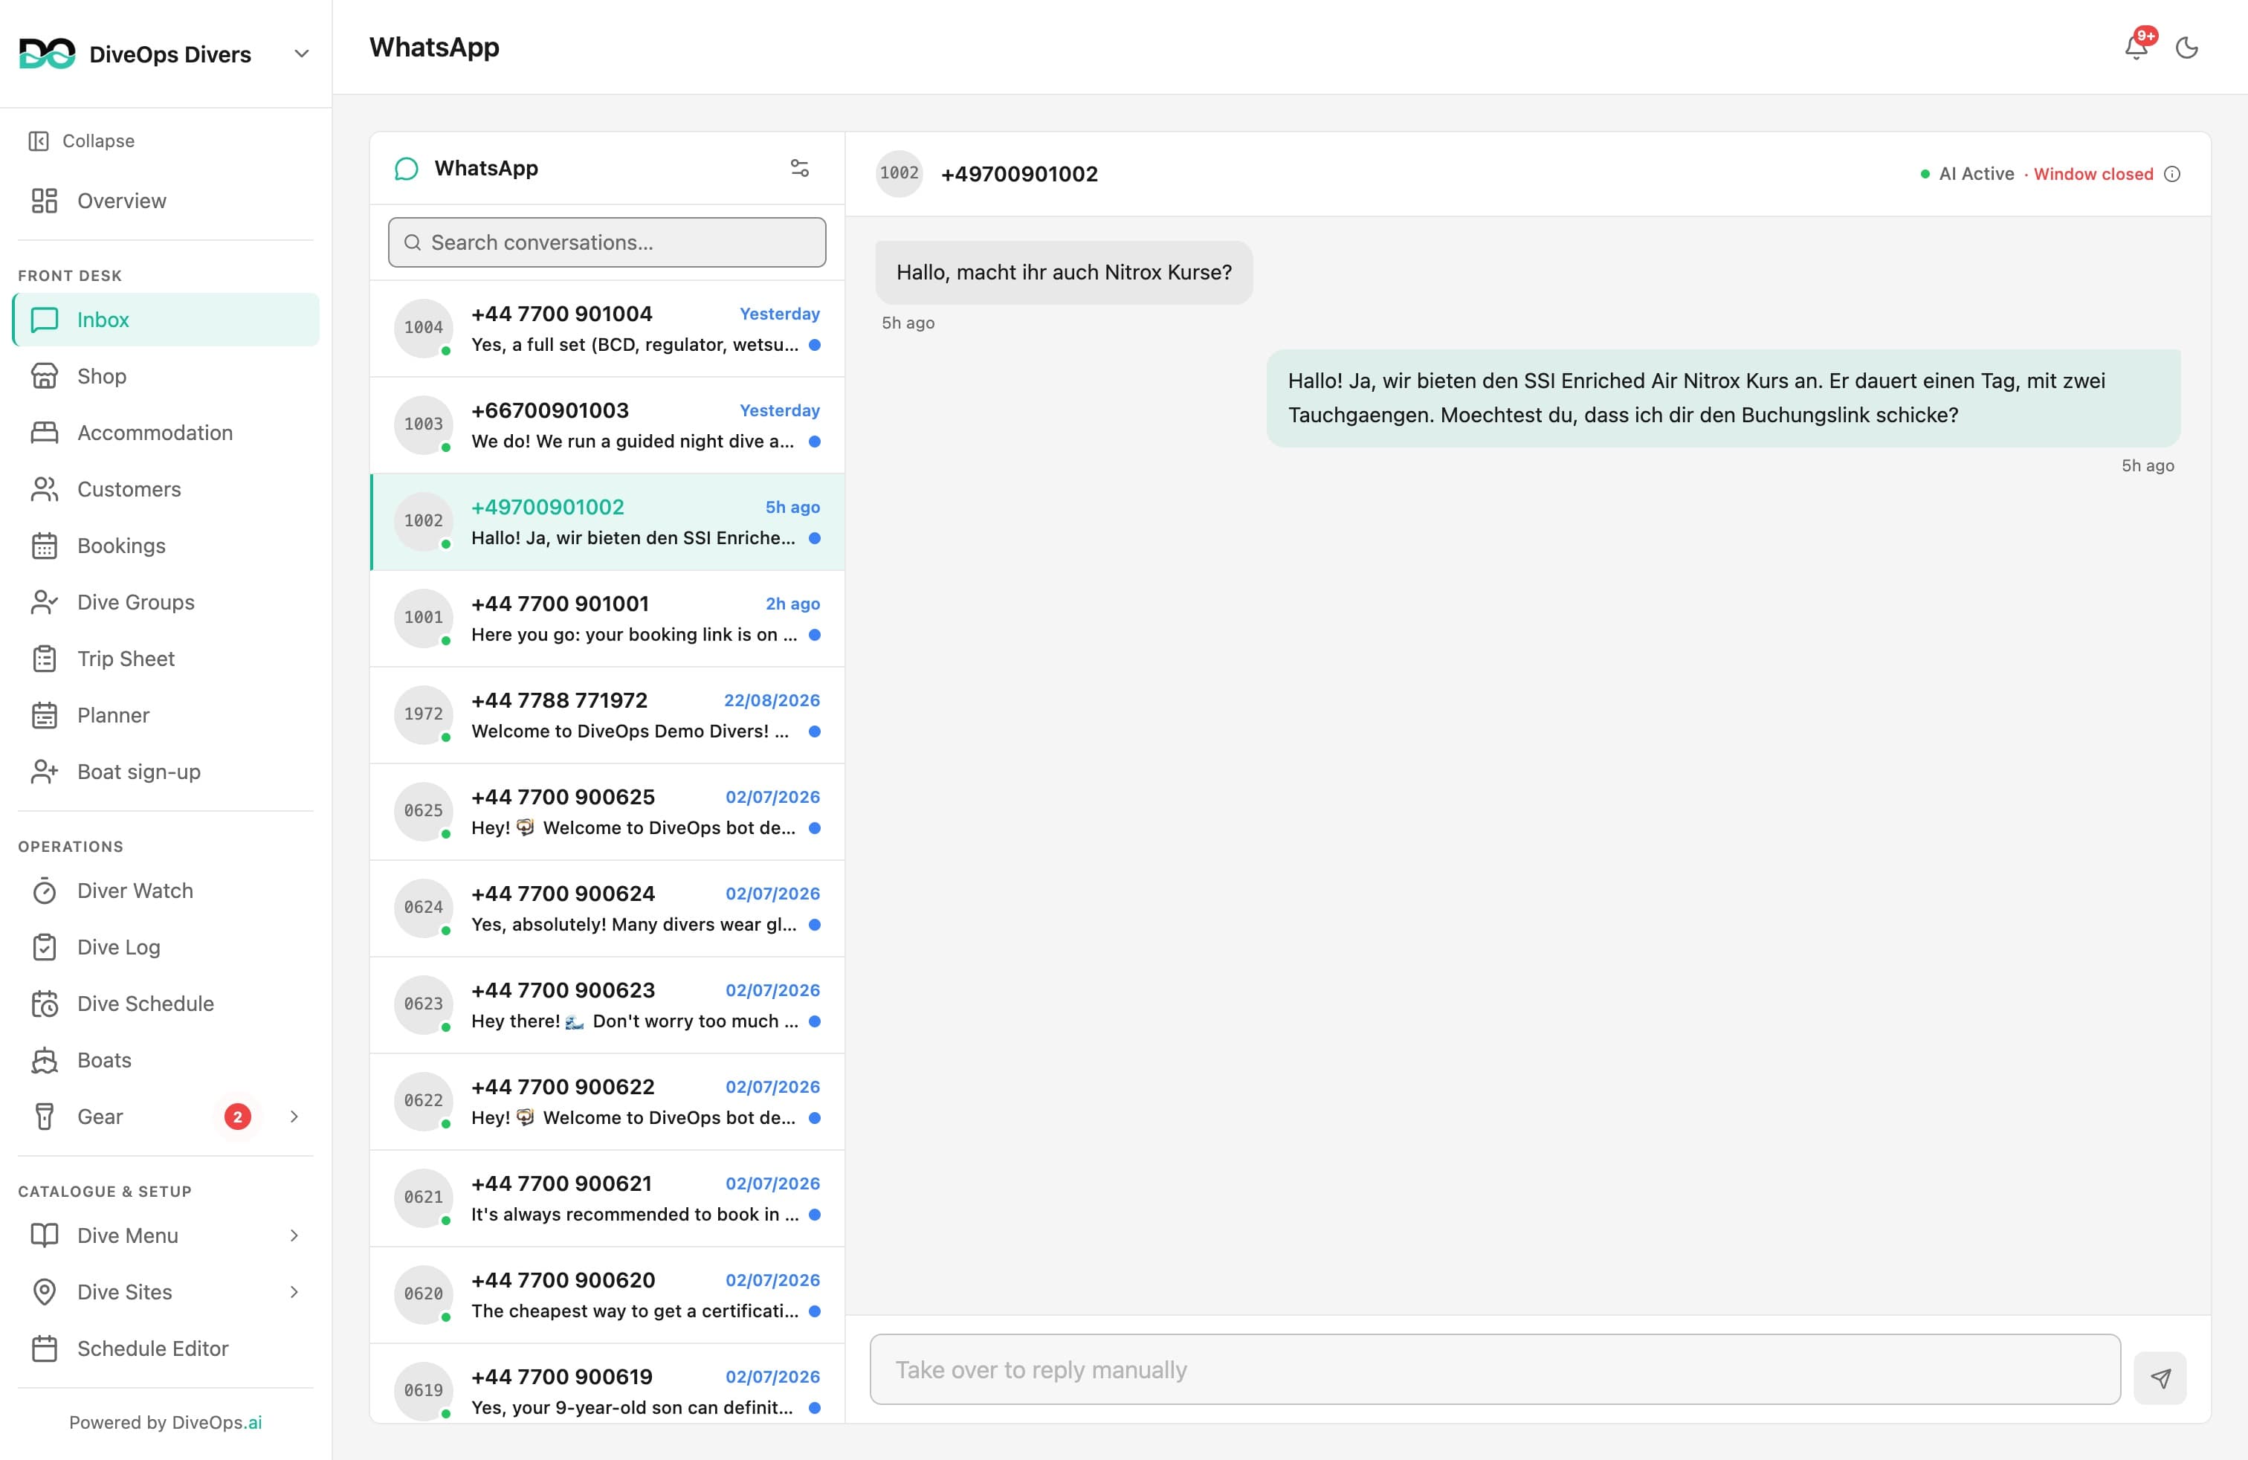Go to the Inbox page
The height and width of the screenshot is (1460, 2248).
(x=167, y=319)
